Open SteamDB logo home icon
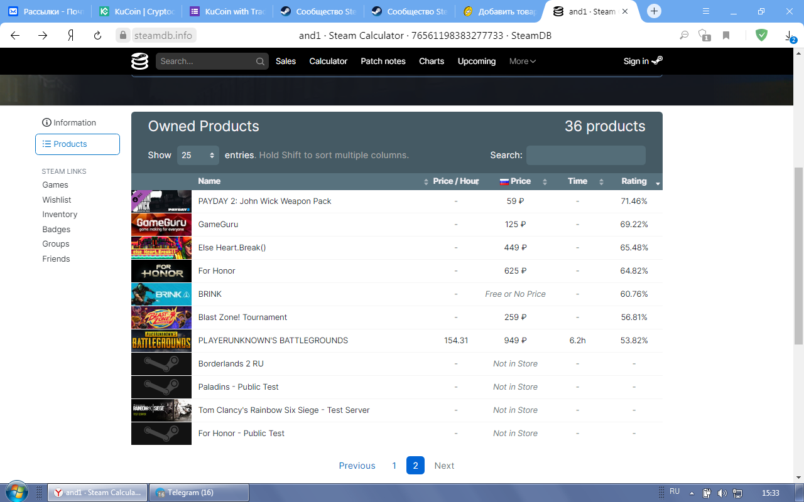804x502 pixels. 139,61
